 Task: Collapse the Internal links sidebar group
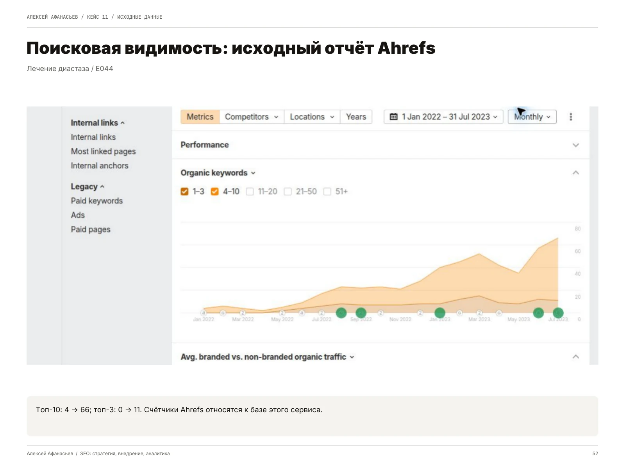point(98,123)
